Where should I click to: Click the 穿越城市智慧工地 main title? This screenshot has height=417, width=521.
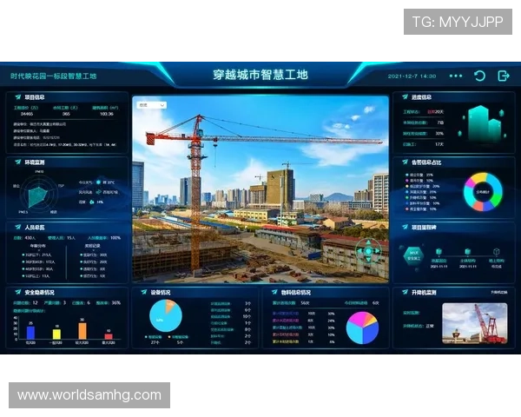tap(260, 75)
